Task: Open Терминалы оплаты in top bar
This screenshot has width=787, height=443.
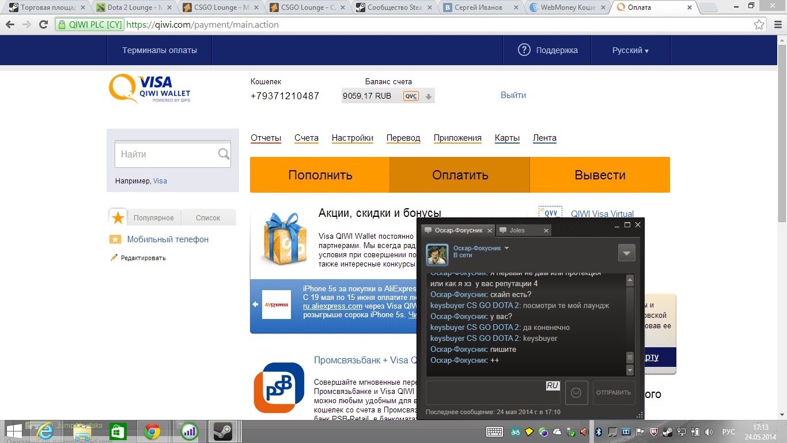Action: [x=160, y=50]
